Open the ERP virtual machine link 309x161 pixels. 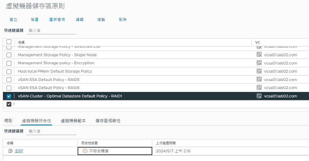click(19, 151)
